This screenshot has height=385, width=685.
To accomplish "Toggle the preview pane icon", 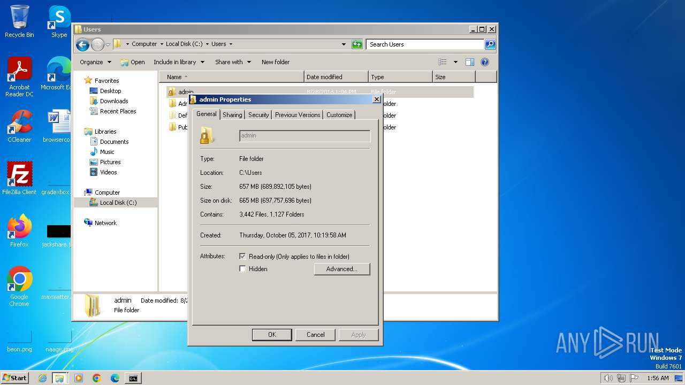I will coord(469,62).
